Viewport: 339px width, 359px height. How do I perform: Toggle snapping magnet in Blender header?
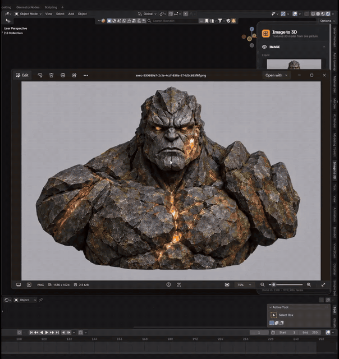coord(171,13)
